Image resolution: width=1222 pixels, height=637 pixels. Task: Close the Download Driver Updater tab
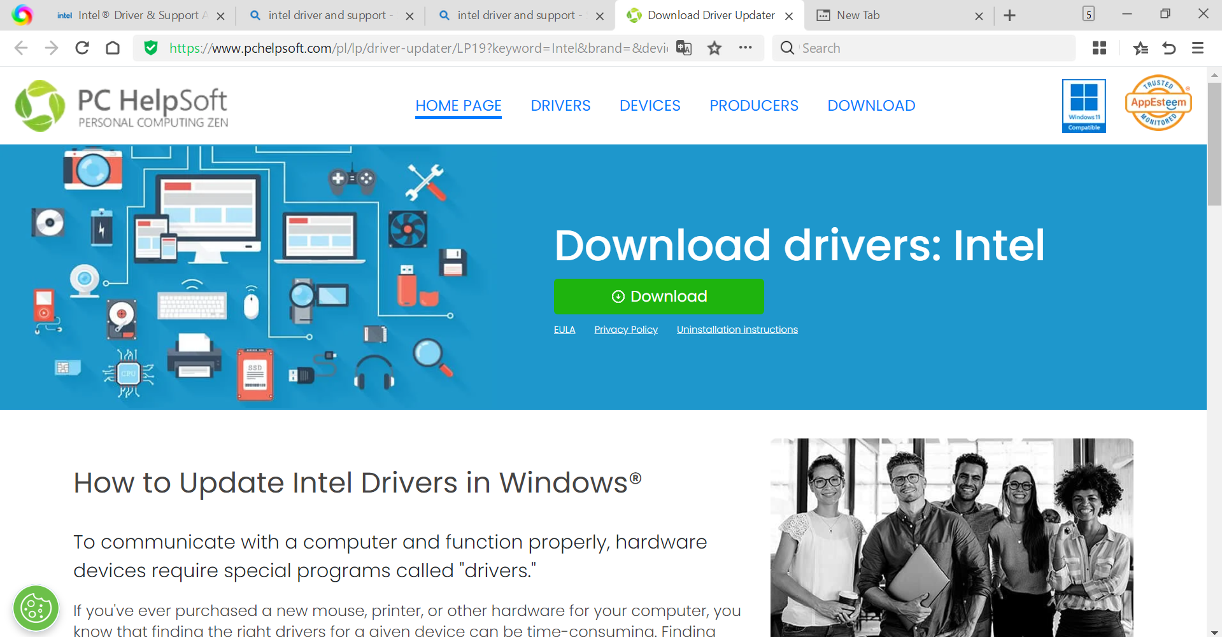(789, 16)
